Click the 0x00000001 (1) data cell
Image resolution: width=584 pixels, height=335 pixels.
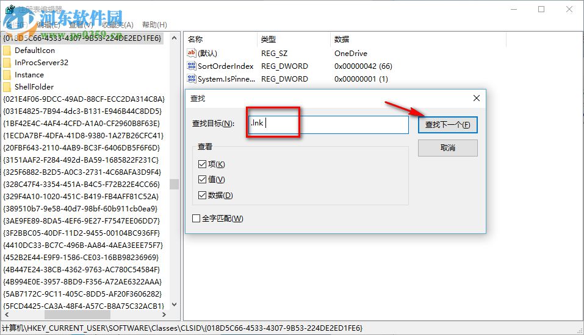pyautogui.click(x=361, y=79)
